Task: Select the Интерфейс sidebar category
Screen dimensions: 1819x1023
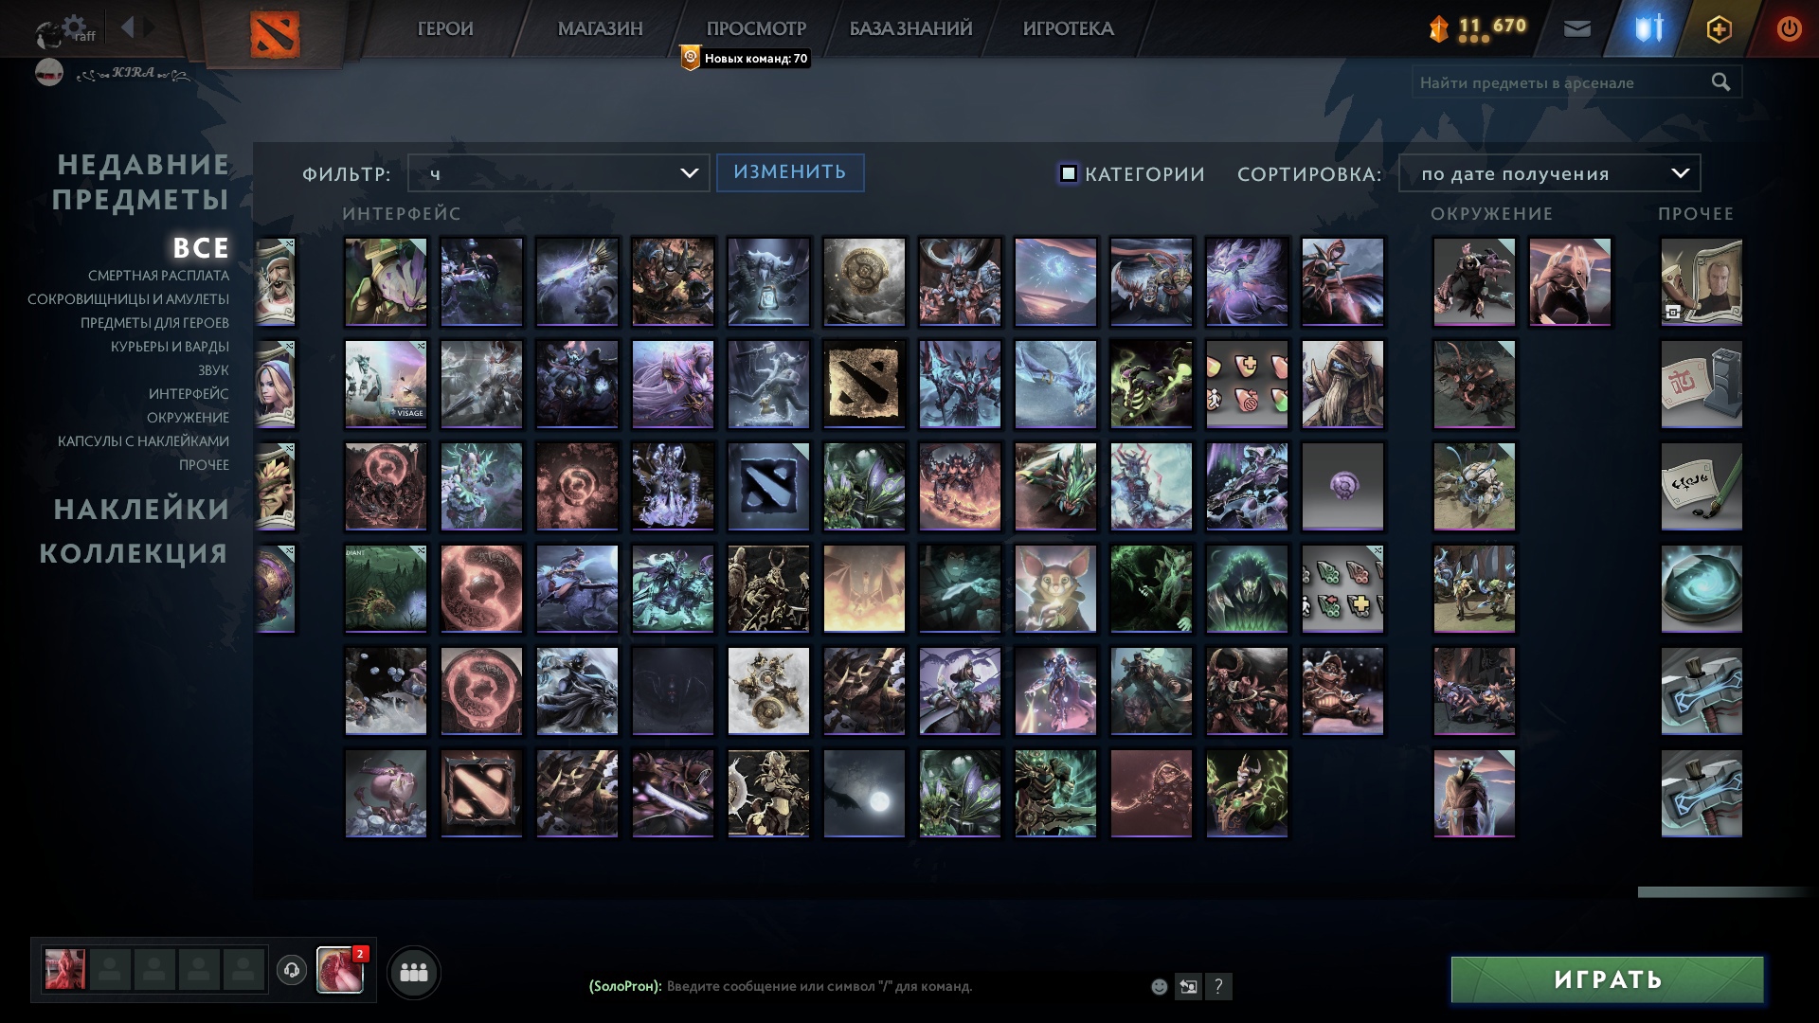Action: [189, 394]
